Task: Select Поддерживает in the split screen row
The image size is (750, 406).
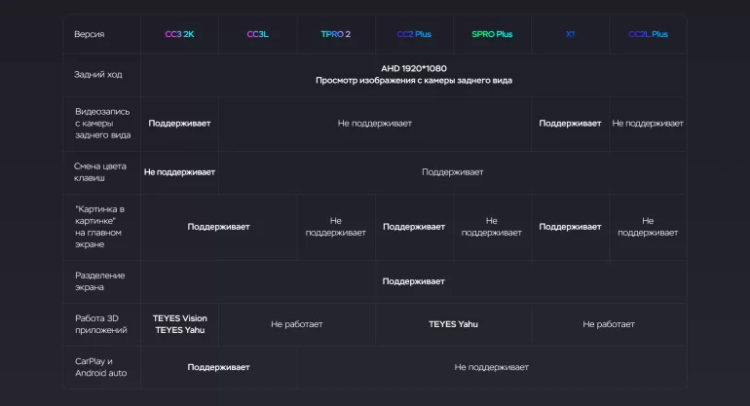Action: [413, 281]
